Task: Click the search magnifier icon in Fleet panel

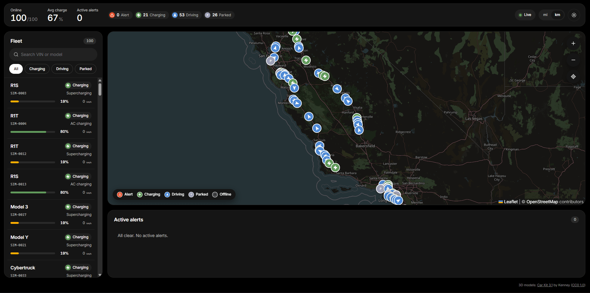Action: pos(16,54)
